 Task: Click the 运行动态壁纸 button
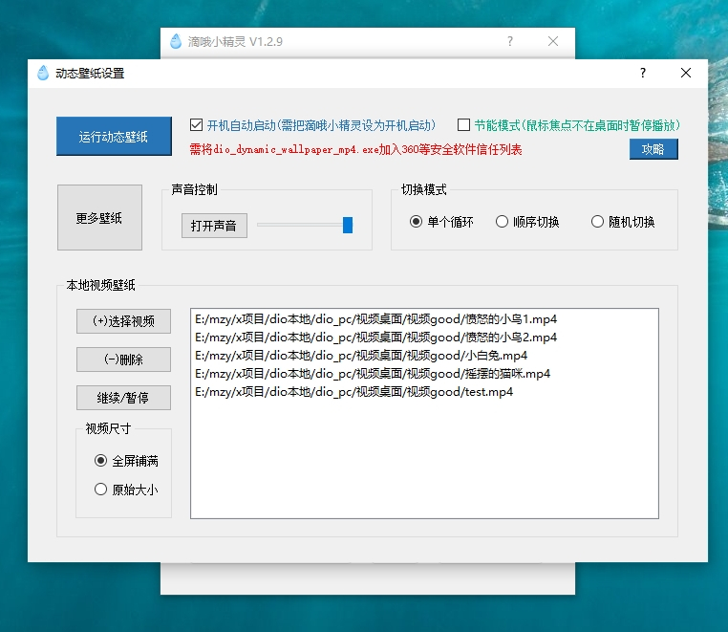point(114,136)
